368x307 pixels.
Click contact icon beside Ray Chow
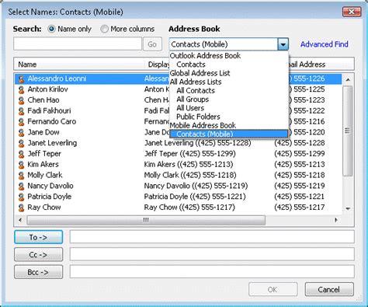pyautogui.click(x=22, y=208)
